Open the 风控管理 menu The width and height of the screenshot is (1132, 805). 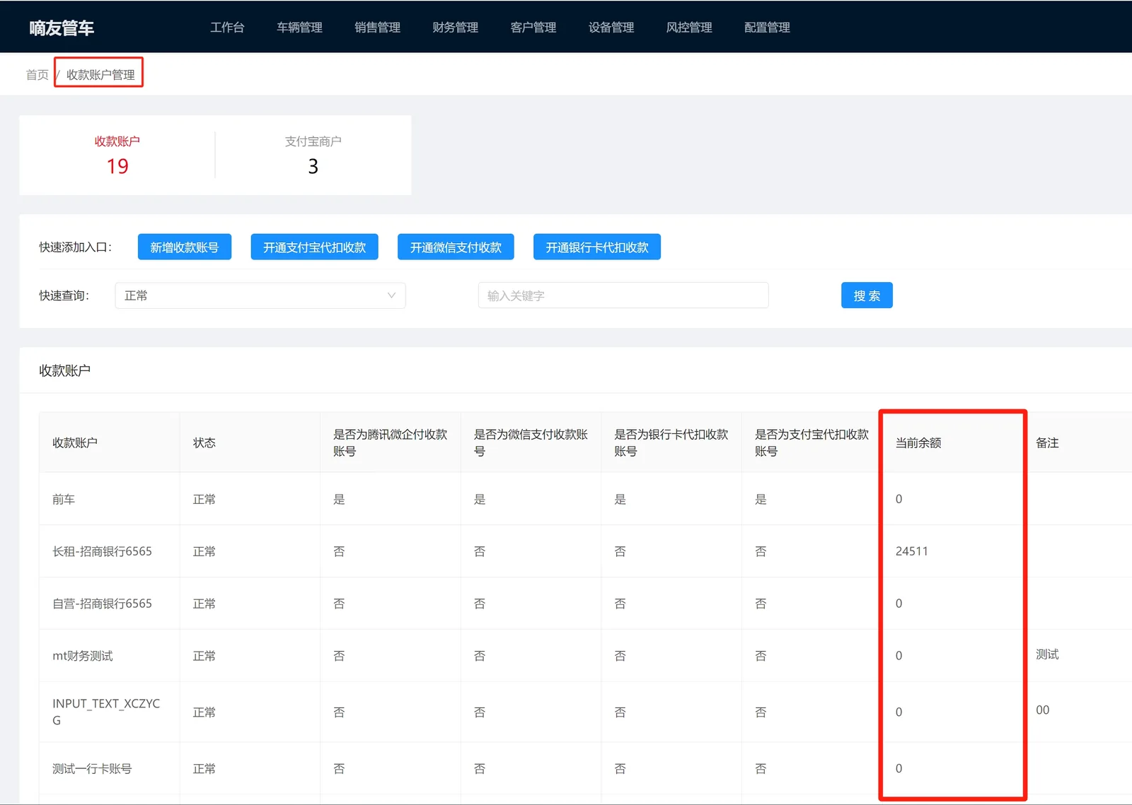(688, 28)
